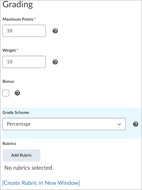Open the Grade Scheme Percentage dropdown
Viewport: 142px width, 190px height.
tap(64, 124)
